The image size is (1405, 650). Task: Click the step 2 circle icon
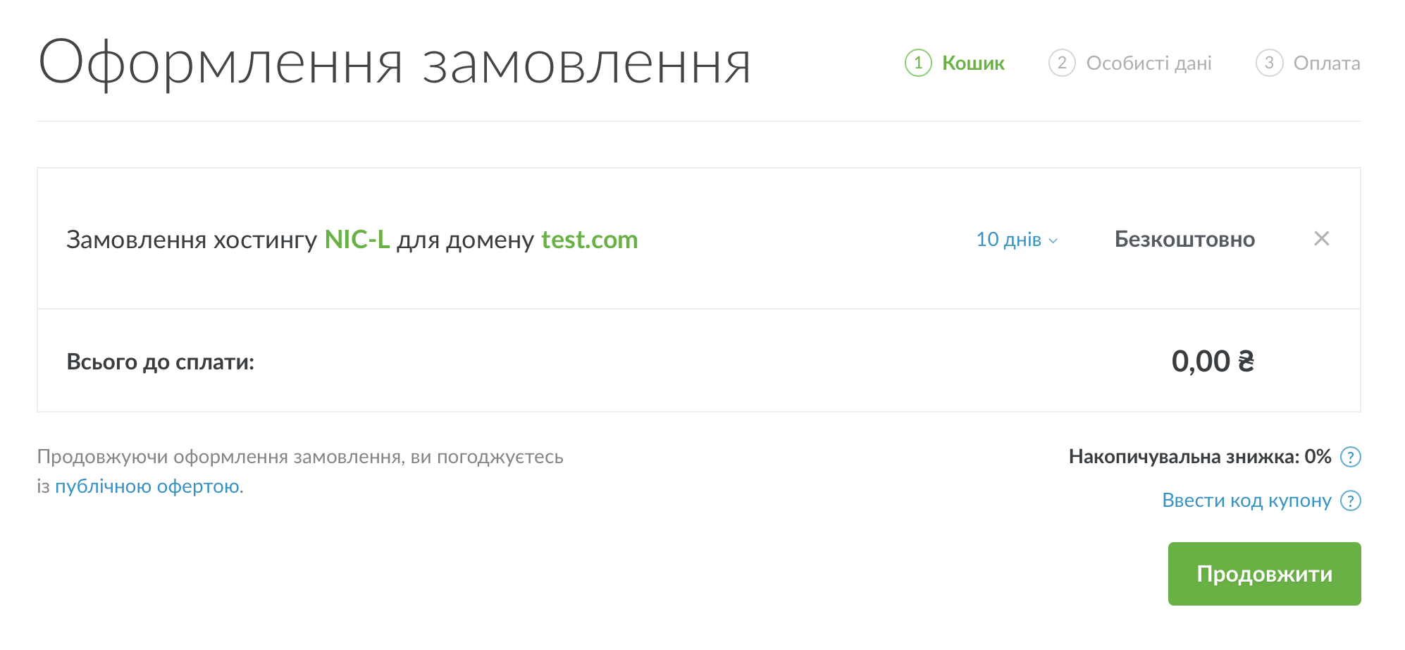pos(1062,63)
